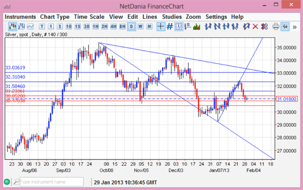Set time scale to 4H

[113, 27]
